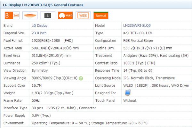The image size is (192, 128).
Task: Select the IPS, Normally Black operating mode value
Action: [149, 78]
